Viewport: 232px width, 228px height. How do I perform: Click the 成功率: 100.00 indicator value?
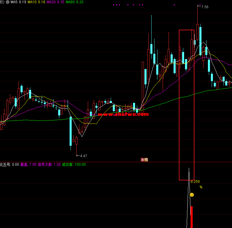(74, 165)
